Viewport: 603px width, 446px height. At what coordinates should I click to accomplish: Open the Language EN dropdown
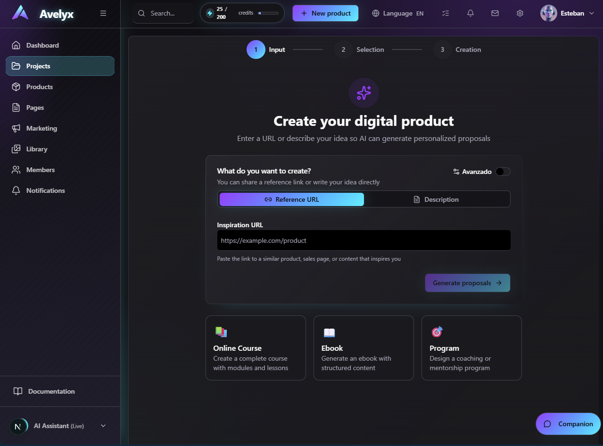click(397, 13)
